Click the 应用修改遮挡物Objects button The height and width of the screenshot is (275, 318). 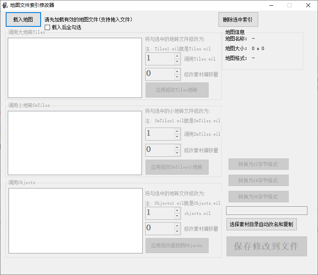[177, 245]
